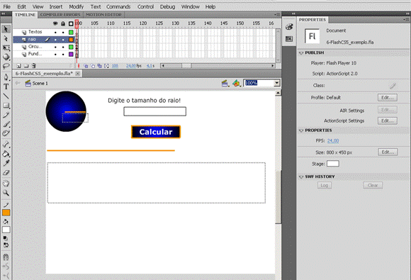This screenshot has width=411, height=280.
Task: Select the Line tool
Action: click(6, 96)
